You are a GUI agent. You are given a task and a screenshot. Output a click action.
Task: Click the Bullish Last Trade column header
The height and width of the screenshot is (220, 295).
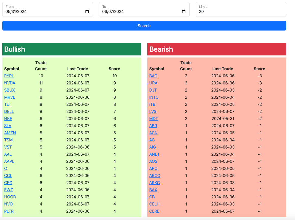coord(78,69)
